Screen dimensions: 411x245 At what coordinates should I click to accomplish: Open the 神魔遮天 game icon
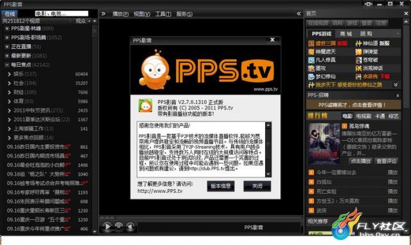[311, 51]
